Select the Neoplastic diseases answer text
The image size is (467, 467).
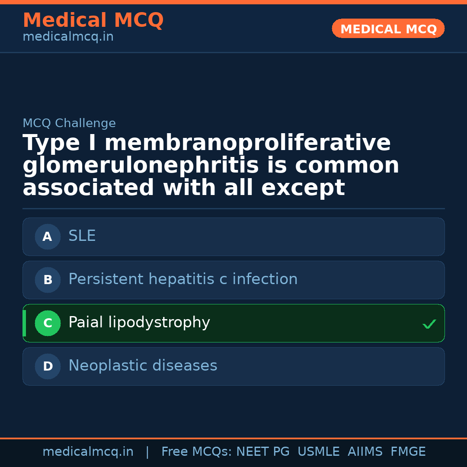143,366
